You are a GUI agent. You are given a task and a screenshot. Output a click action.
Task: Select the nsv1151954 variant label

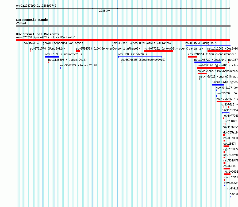point(230,110)
